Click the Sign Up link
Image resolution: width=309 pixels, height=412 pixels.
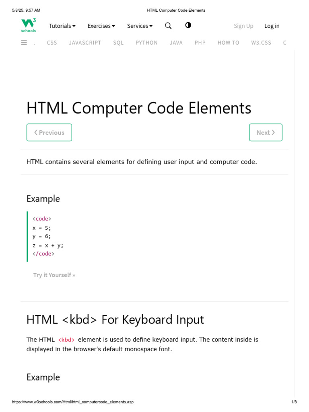point(243,26)
